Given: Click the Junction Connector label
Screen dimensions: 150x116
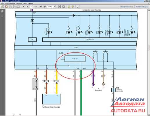Looking at the screenshot, I should [120, 90].
